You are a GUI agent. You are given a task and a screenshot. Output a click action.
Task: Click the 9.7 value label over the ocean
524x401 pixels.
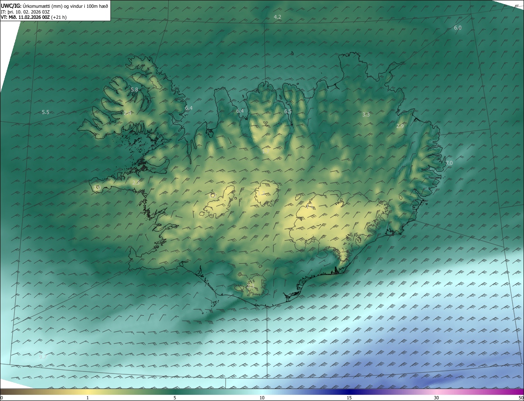pyautogui.click(x=43, y=357)
